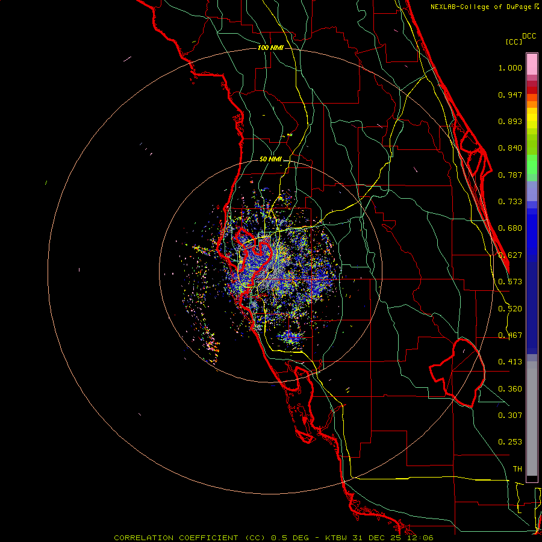Click the 0.413 value on color scale
The height and width of the screenshot is (542, 542).
tap(510, 362)
